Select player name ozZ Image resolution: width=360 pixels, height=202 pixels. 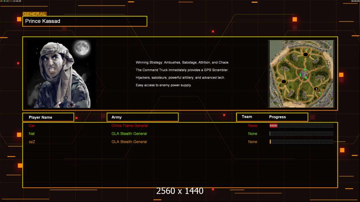click(x=32, y=142)
